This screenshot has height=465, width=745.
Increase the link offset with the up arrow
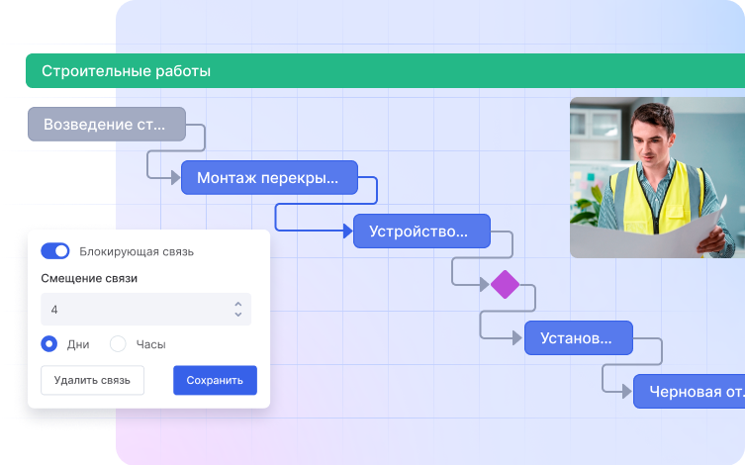237,304
